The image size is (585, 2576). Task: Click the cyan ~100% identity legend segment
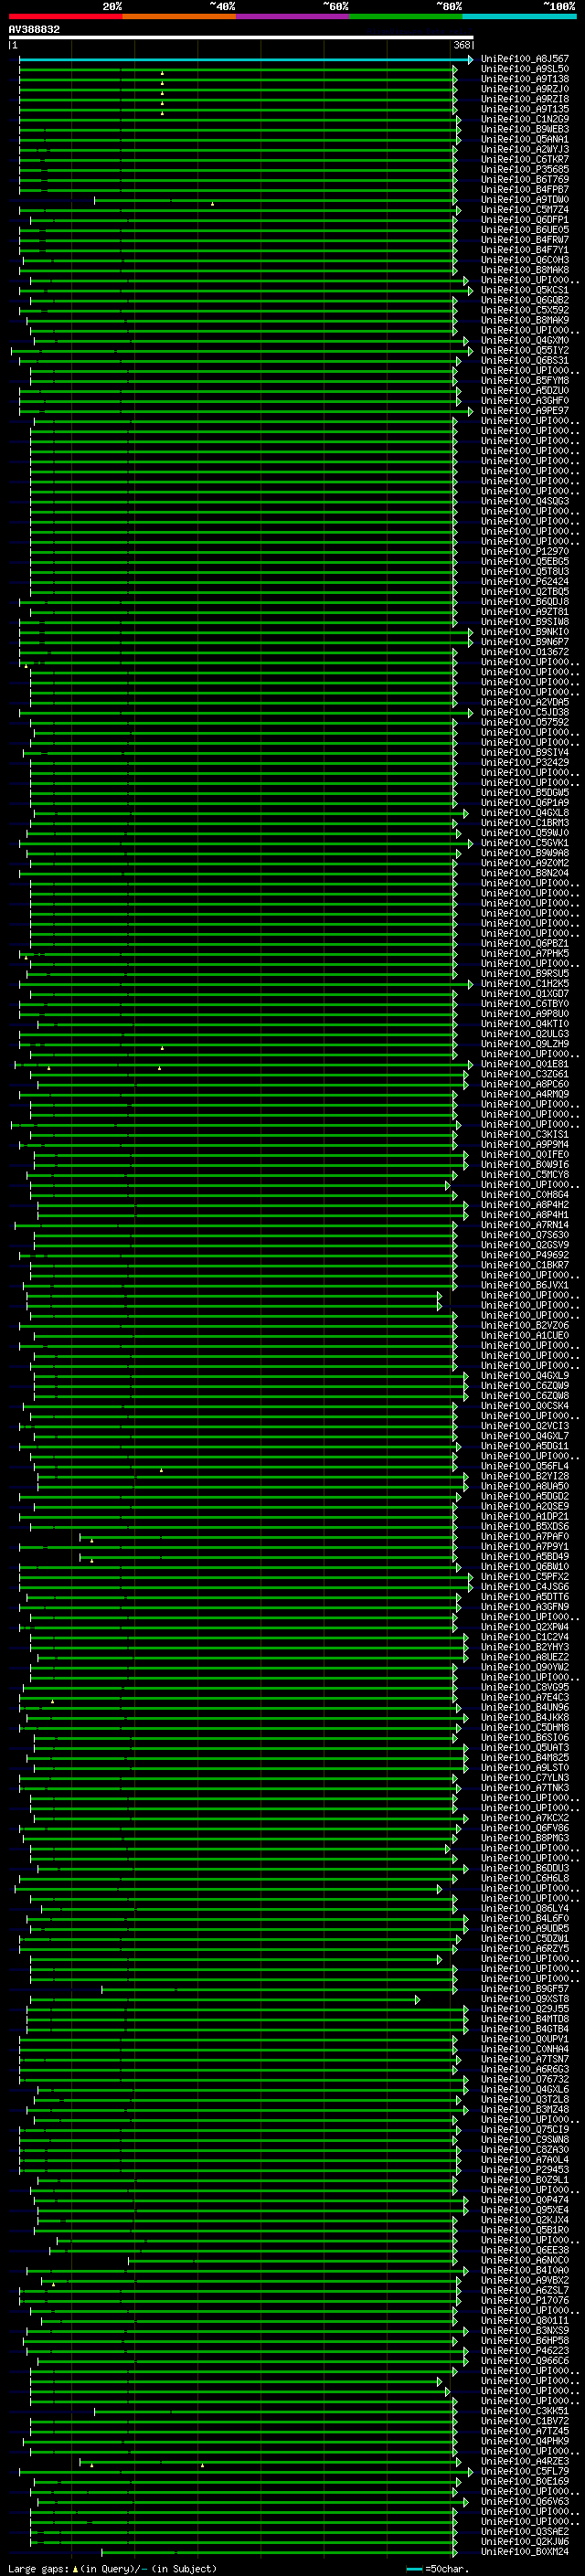tap(519, 16)
